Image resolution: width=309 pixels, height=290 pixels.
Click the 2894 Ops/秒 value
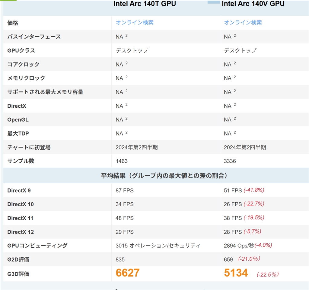pos(239,246)
